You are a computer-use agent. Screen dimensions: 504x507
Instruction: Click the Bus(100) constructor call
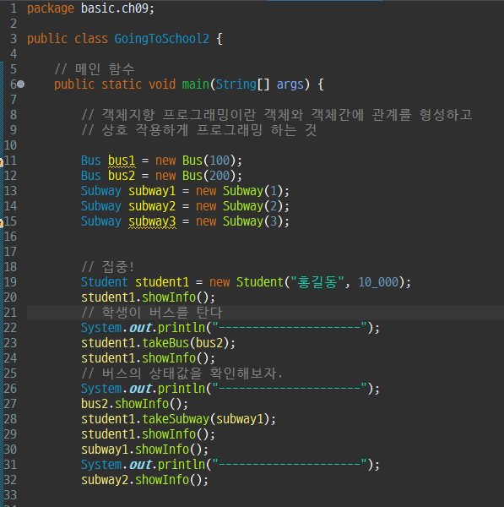pos(209,161)
